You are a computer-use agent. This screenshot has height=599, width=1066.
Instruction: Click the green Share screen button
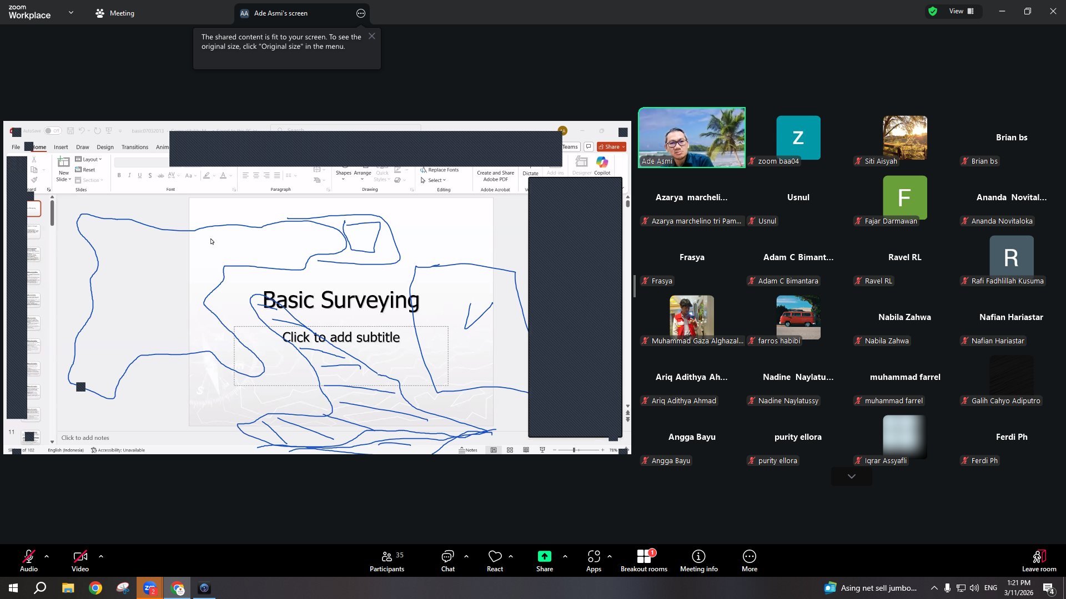545,561
